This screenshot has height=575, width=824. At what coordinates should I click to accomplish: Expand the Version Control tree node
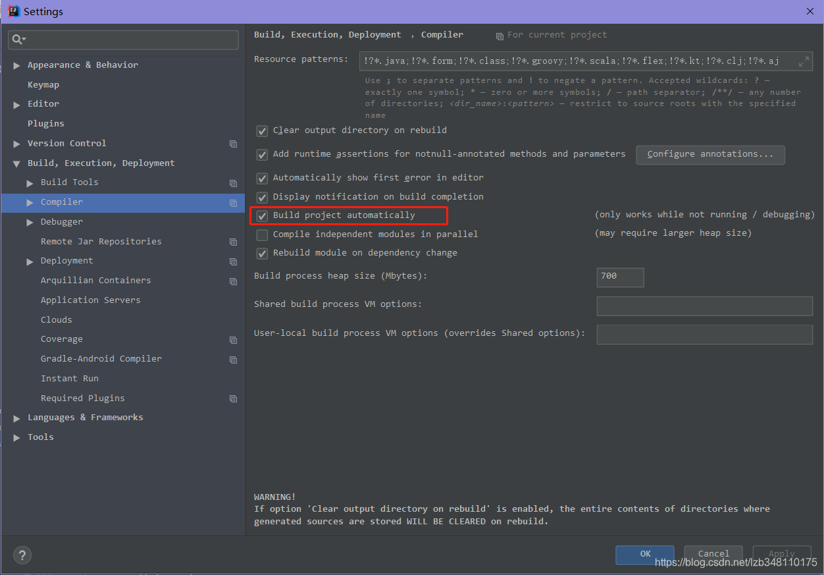pos(16,144)
